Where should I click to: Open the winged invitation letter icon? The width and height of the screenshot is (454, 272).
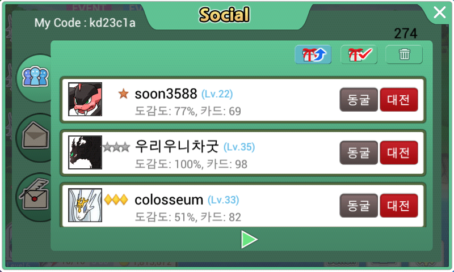(x=34, y=194)
